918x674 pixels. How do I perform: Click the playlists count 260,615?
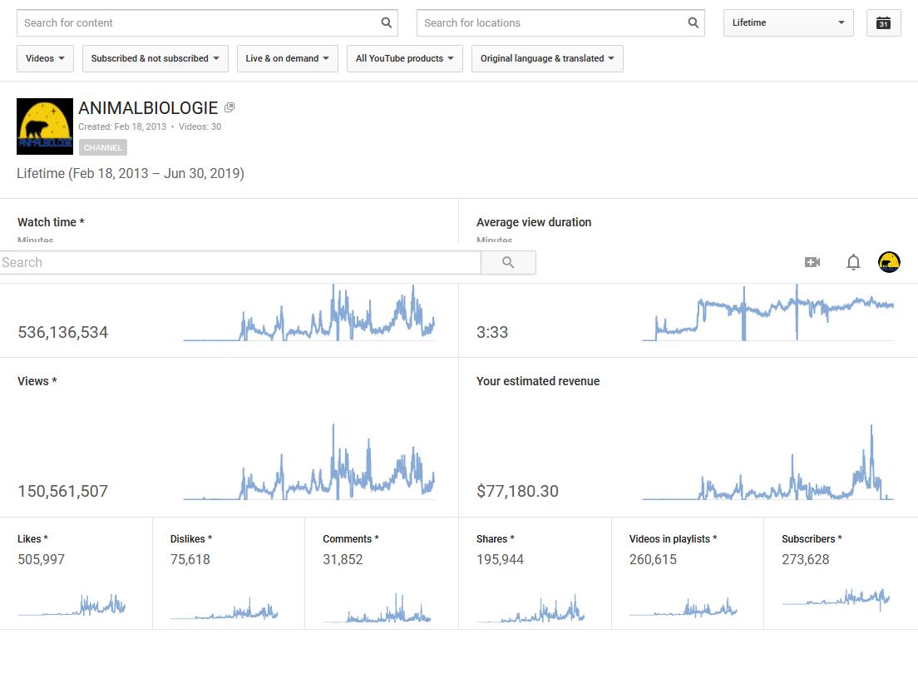(653, 559)
